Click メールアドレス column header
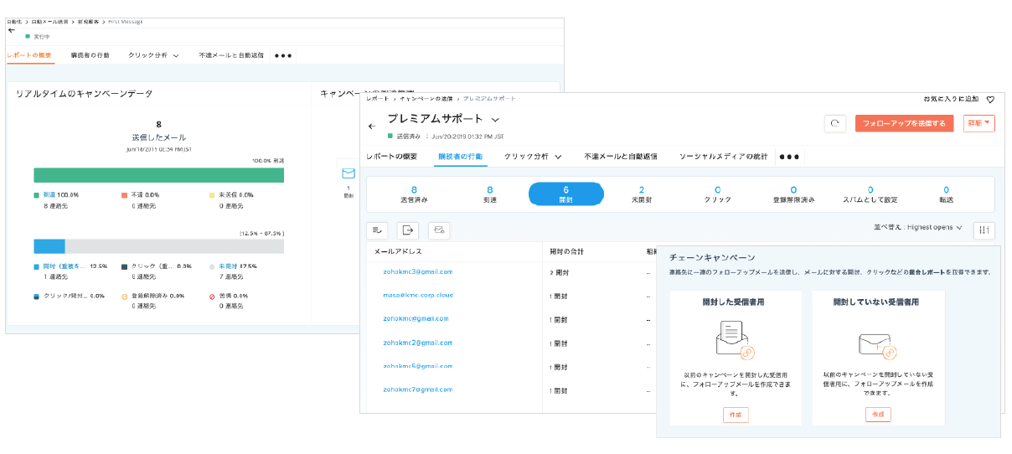Screen dimensions: 1012x454 pyautogui.click(x=397, y=250)
